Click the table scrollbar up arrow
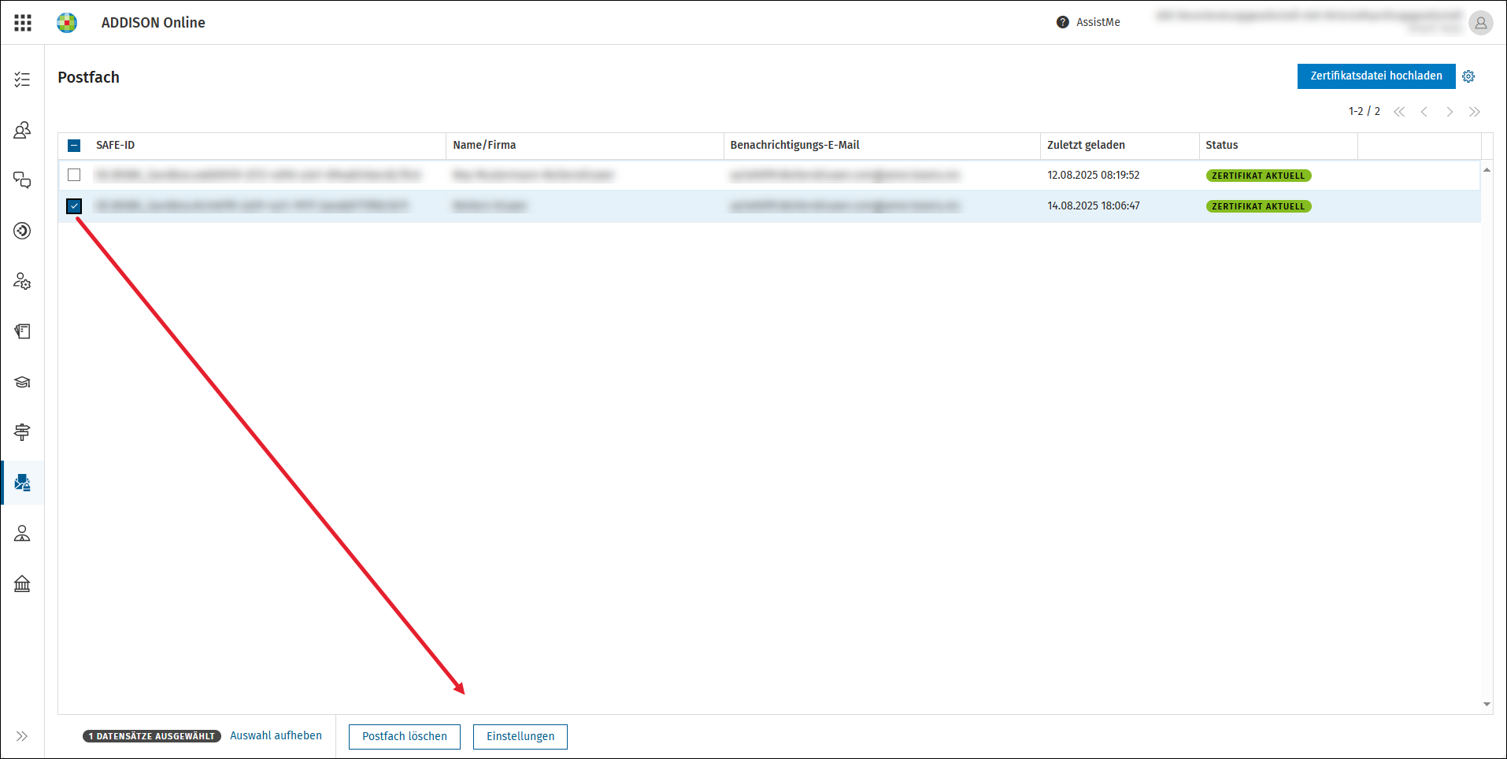 (x=1487, y=169)
